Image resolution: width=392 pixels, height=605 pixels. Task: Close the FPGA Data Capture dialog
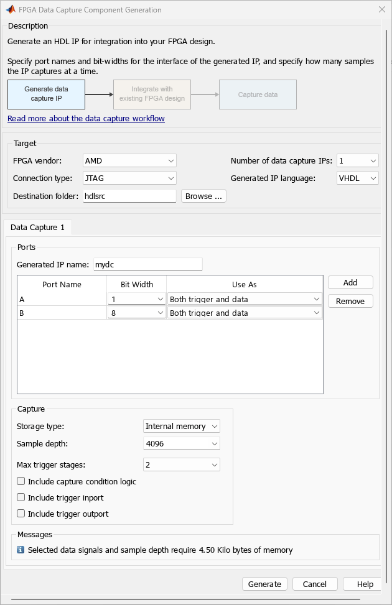(381, 10)
